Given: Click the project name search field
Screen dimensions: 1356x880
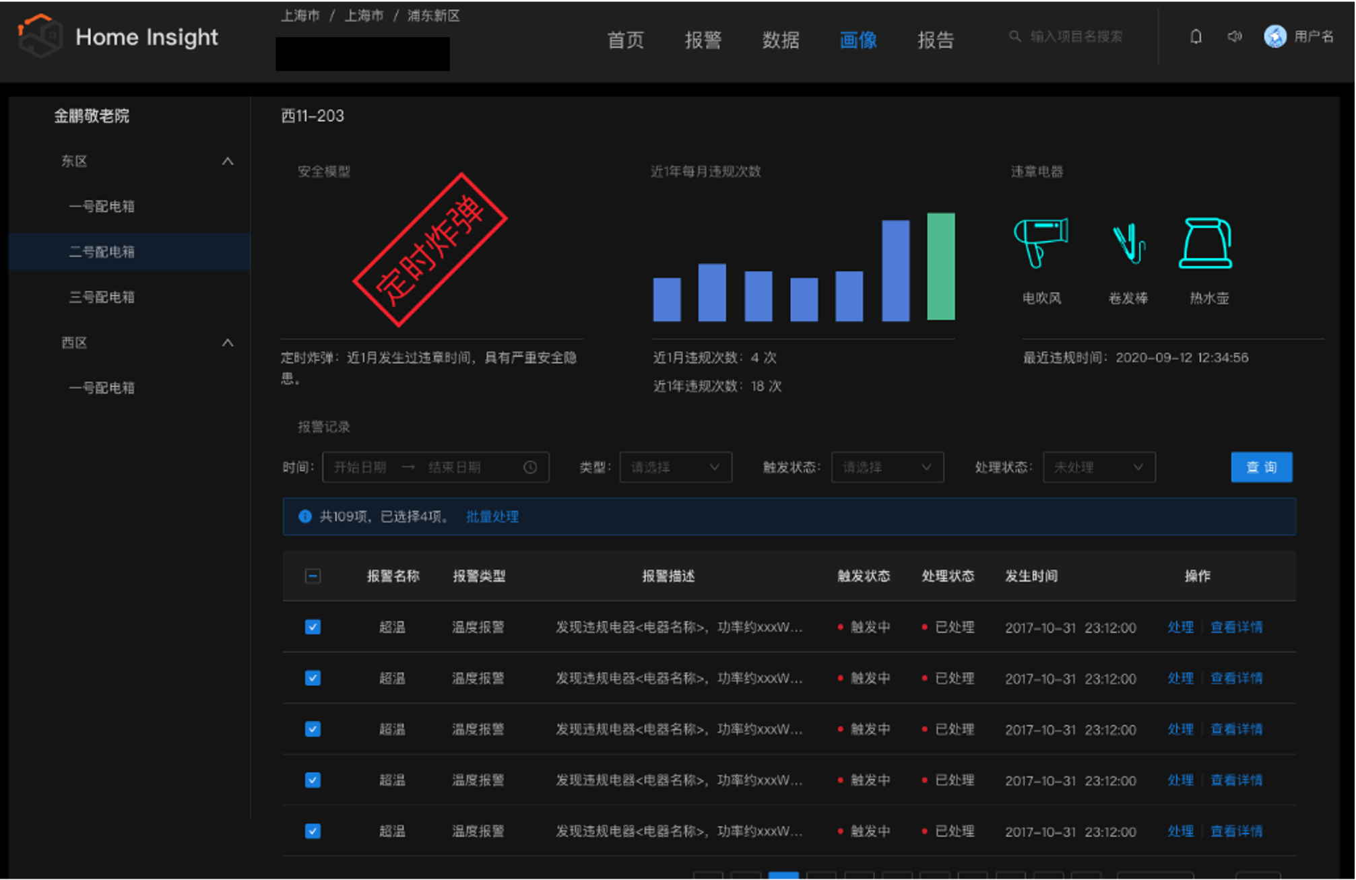Looking at the screenshot, I should 1076,36.
